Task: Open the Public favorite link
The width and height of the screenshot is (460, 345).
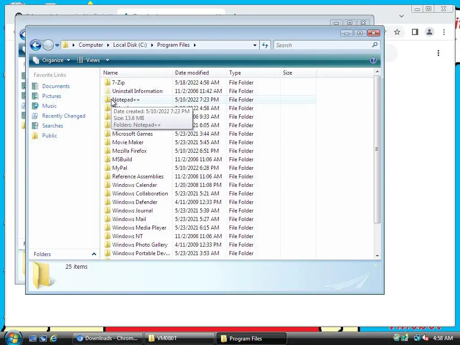Action: (49, 136)
